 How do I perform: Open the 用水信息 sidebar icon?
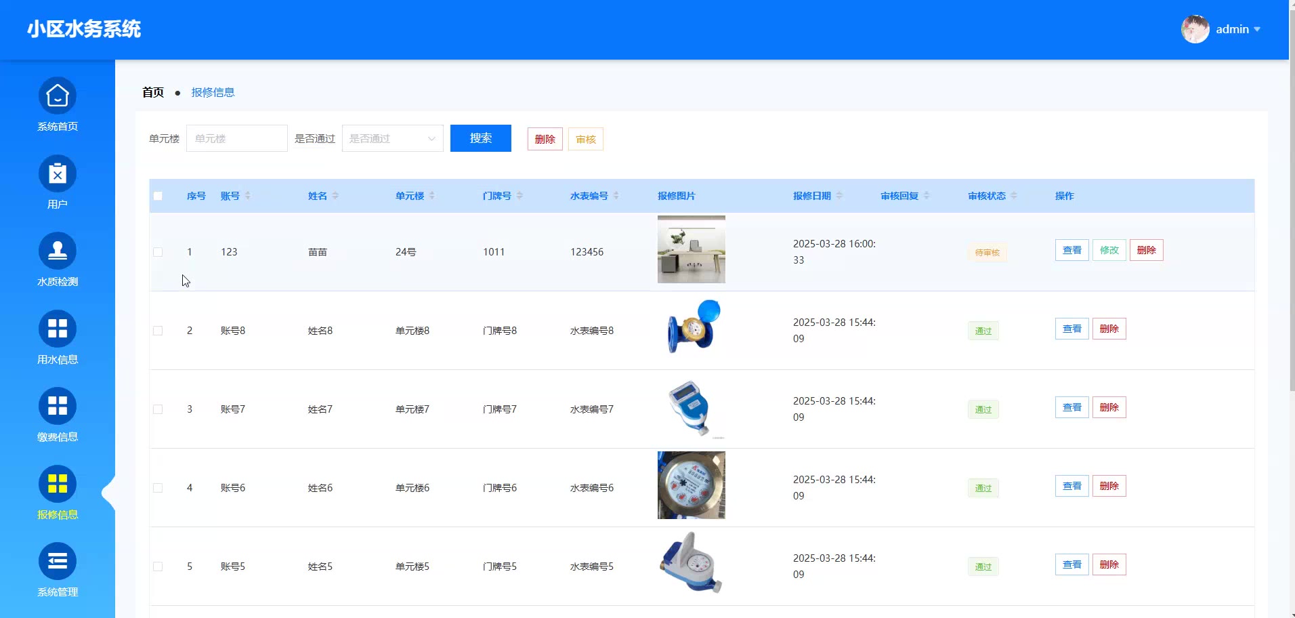58,329
